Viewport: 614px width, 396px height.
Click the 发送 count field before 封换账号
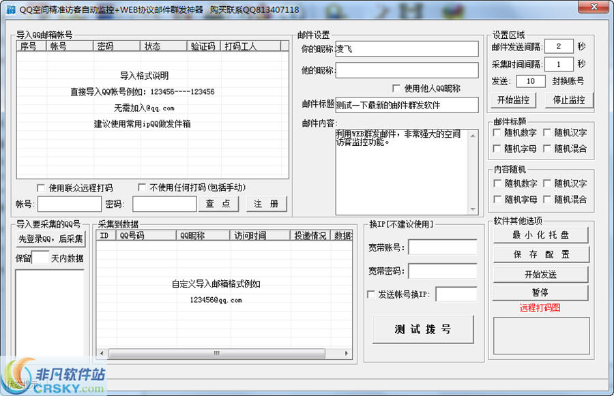[531, 81]
